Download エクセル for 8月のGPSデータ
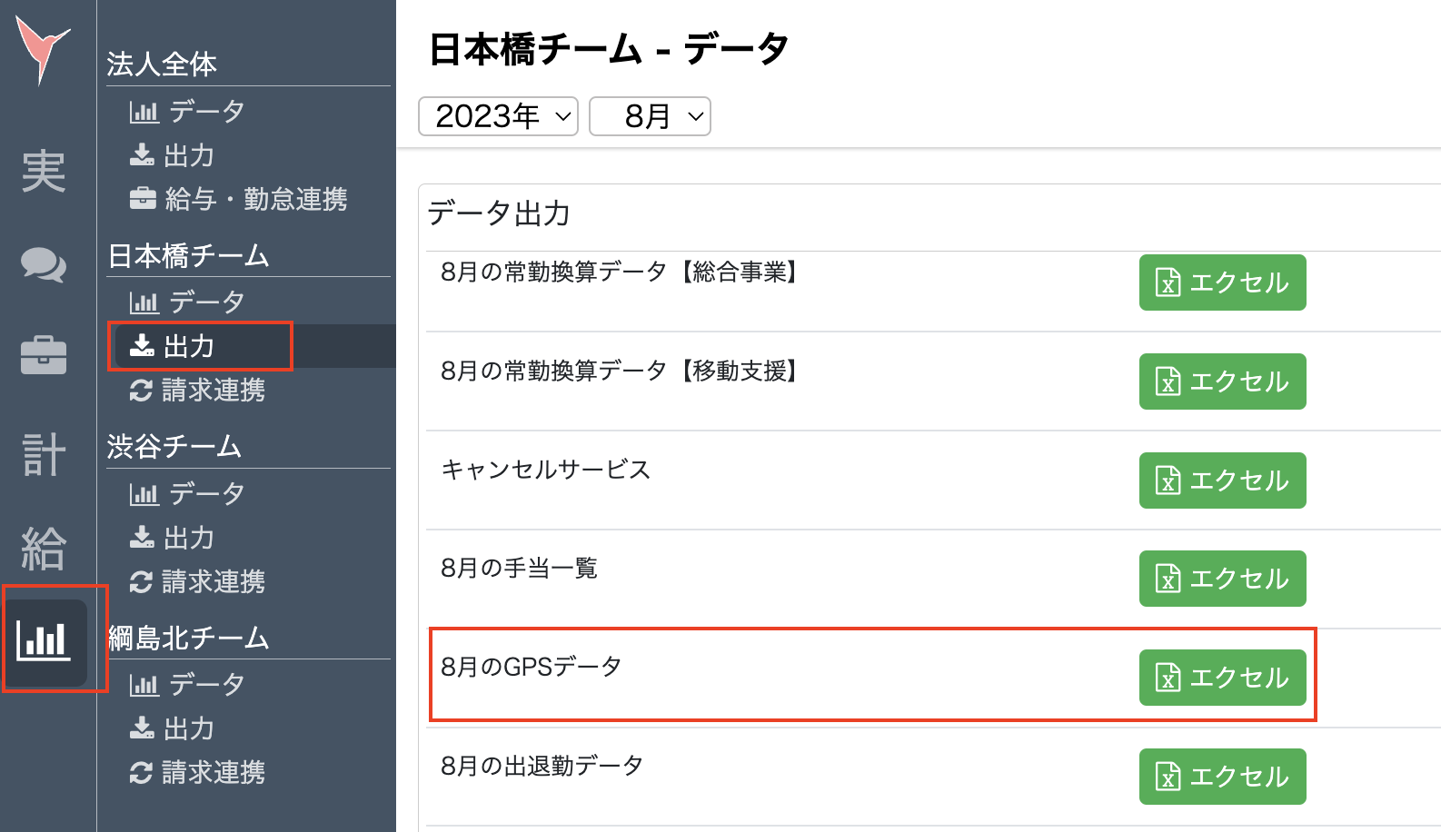The width and height of the screenshot is (1441, 832). [x=1222, y=678]
